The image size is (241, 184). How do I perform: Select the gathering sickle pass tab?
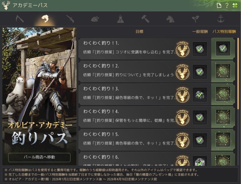coord(20,19)
